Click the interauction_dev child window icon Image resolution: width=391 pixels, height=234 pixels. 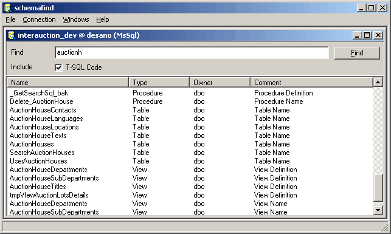click(x=11, y=35)
